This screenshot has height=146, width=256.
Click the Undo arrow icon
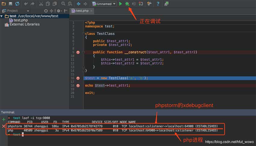(26, 4)
